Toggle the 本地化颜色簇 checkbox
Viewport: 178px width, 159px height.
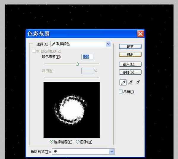coord(33,51)
